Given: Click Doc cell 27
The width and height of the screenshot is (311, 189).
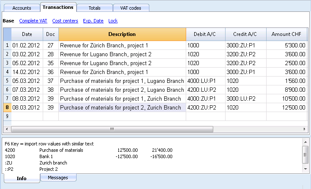Looking at the screenshot, I should [51, 45].
